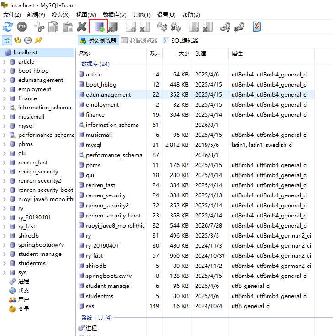Click the Delete Key icon
The image size is (333, 336).
[x=176, y=27]
